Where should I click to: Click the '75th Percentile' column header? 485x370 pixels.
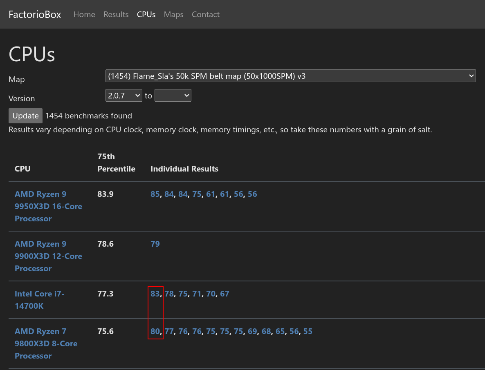[x=116, y=163]
